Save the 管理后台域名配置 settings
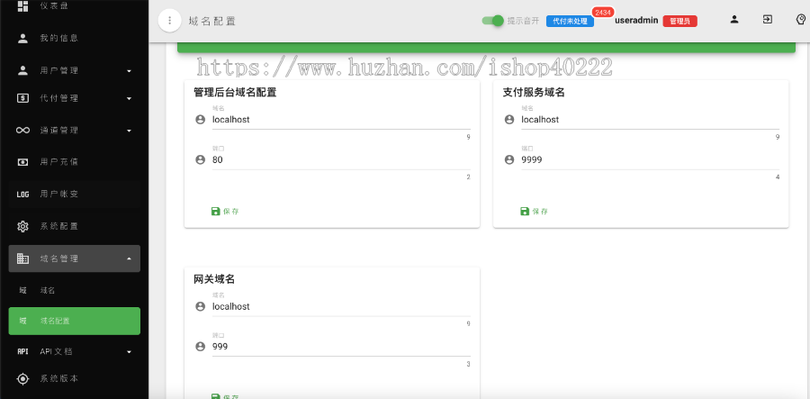 click(225, 212)
